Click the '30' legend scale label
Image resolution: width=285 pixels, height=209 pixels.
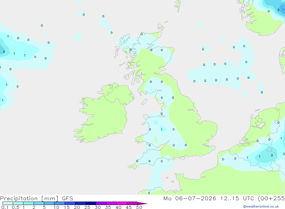tap(97, 207)
